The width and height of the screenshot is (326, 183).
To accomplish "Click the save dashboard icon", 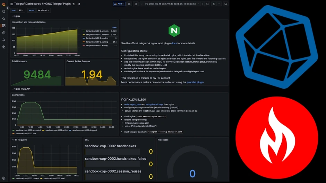I will pyautogui.click(x=129, y=4).
